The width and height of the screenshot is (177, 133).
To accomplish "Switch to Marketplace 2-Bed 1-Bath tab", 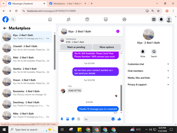I will click(x=68, y=4).
